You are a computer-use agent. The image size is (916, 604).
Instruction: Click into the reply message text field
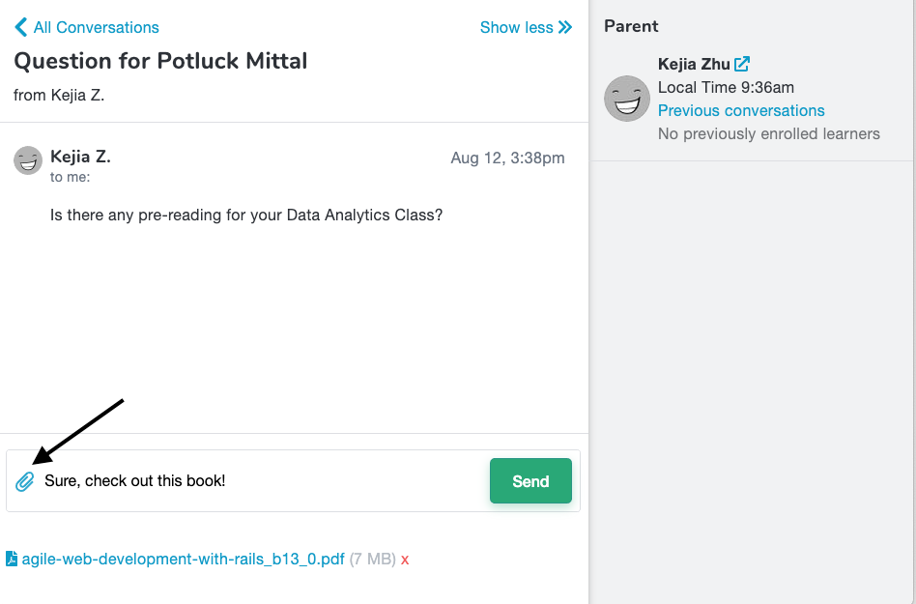[261, 481]
